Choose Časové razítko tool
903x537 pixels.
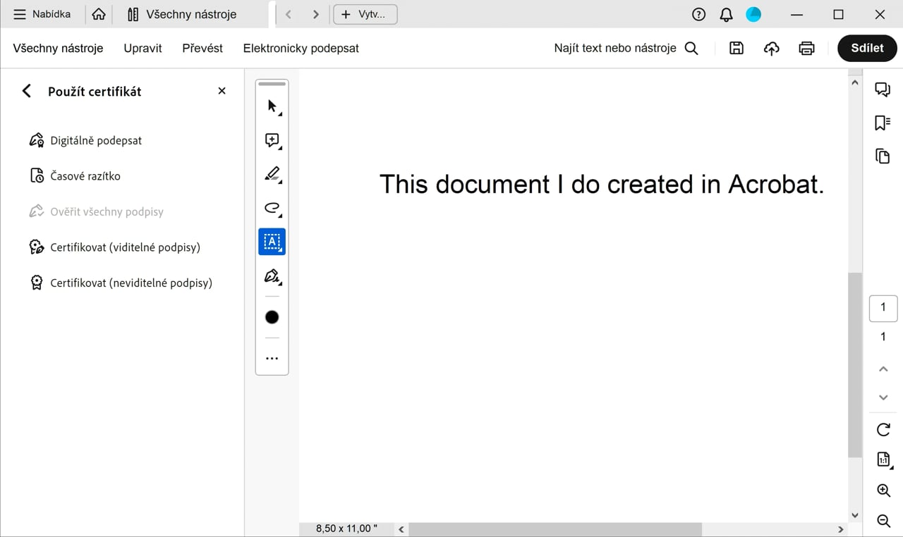pos(75,176)
